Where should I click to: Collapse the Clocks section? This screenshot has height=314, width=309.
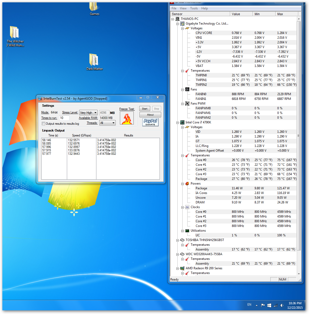tap(183, 207)
